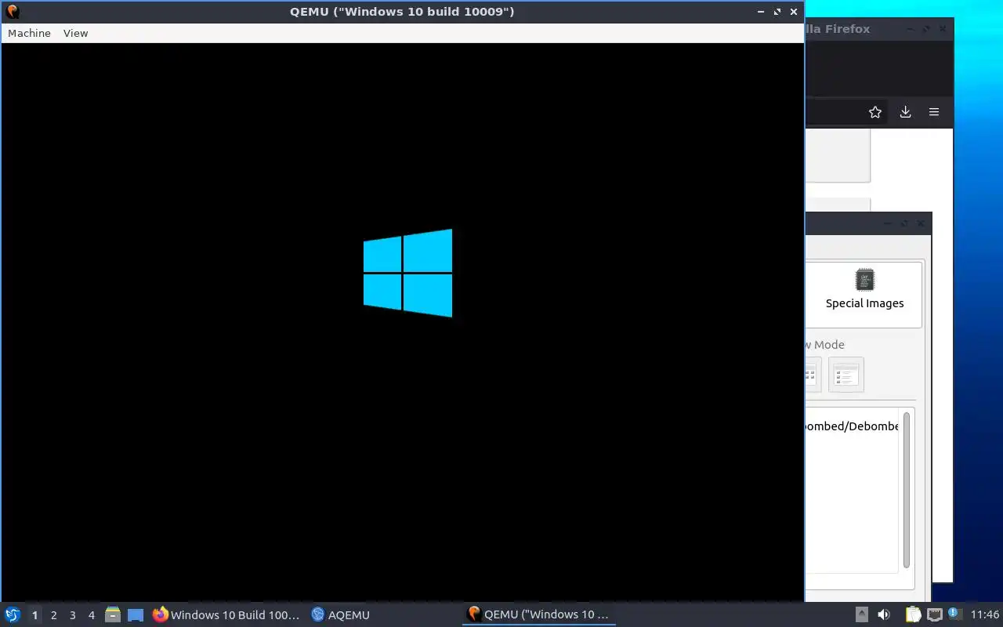
Task: Open the Firefox hamburger menu
Action: tap(934, 112)
